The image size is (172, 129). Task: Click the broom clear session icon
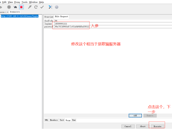(x=1, y=7)
